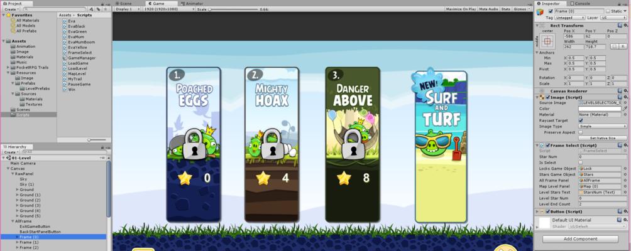Image resolution: width=631 pixels, height=251 pixels.
Task: Toggle the Is Select checkbox
Action: pos(580,163)
